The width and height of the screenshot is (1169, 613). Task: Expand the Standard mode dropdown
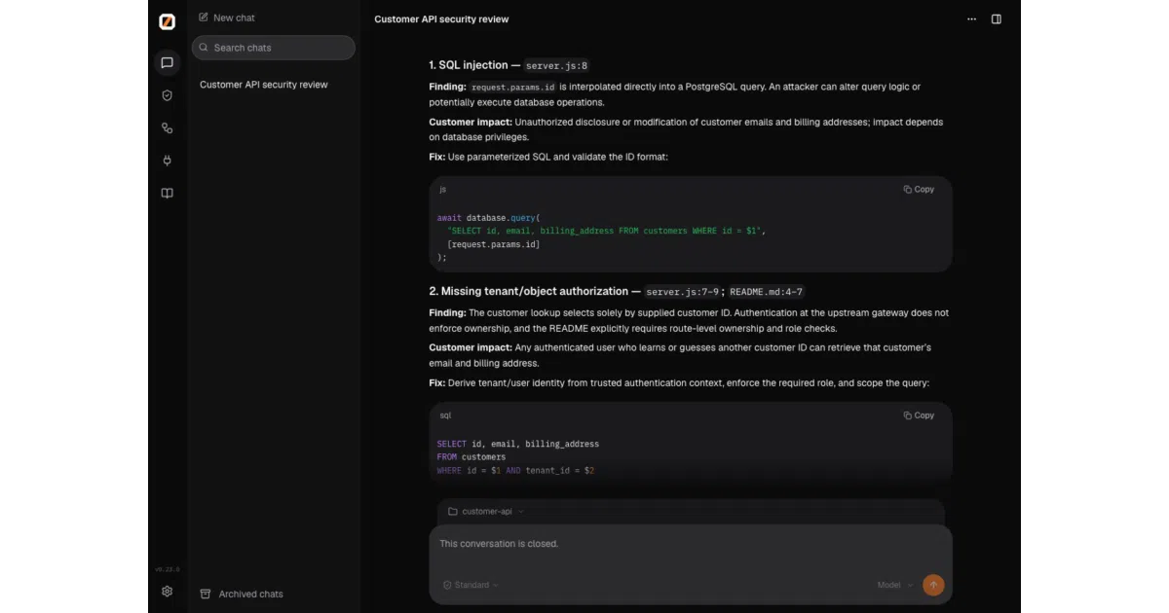[x=471, y=585]
